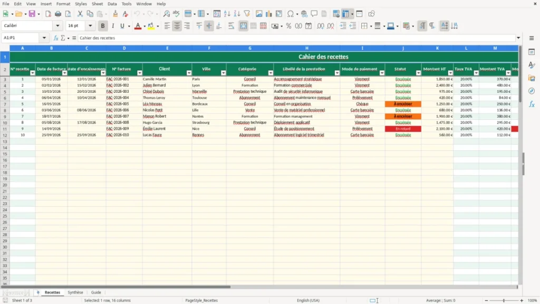This screenshot has width=540, height=304.
Task: Click Clear Direct Formatting icon
Action: pos(126,14)
